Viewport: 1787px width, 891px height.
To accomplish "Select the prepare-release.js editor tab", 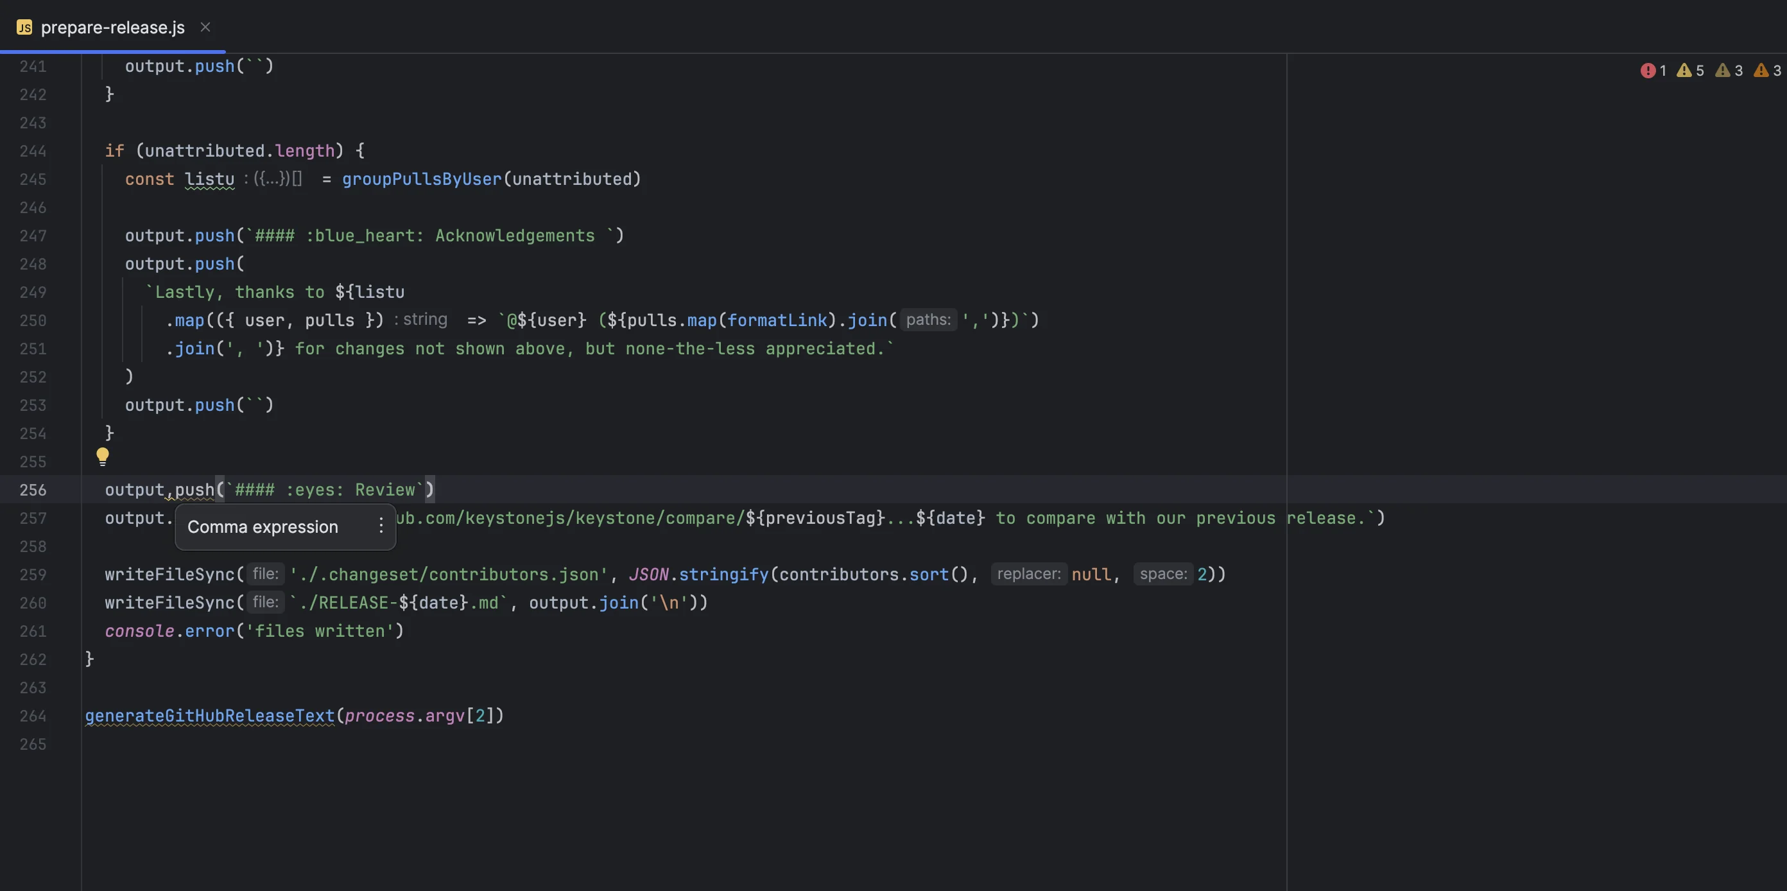I will 112,27.
